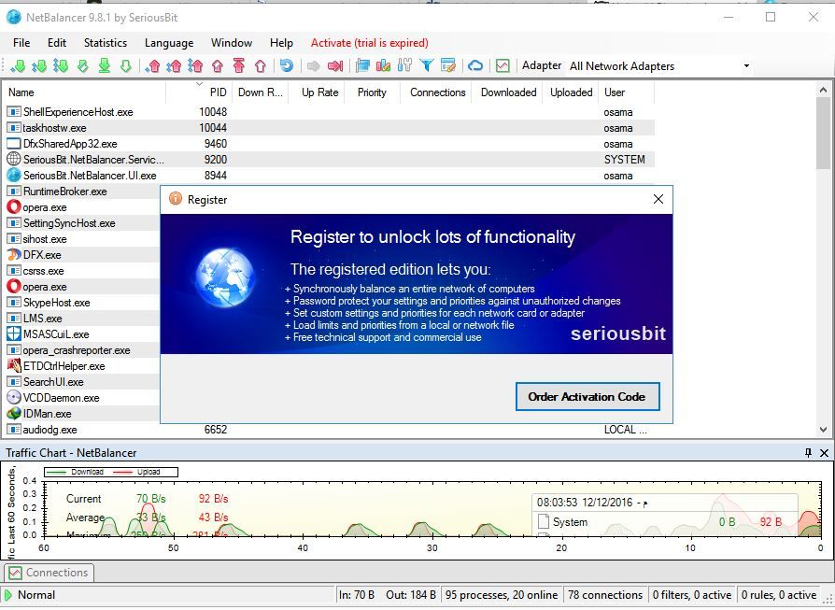Click the green download arrow with underline bar
The image size is (835, 610).
(x=105, y=66)
